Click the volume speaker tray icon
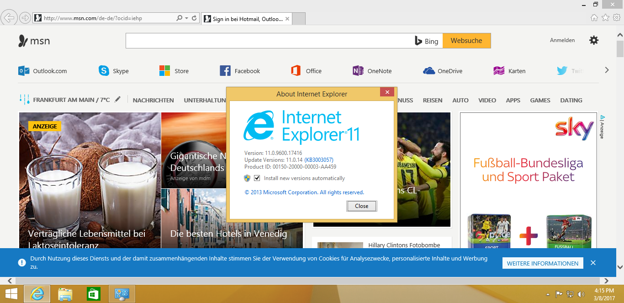This screenshot has width=624, height=303. pos(581,294)
